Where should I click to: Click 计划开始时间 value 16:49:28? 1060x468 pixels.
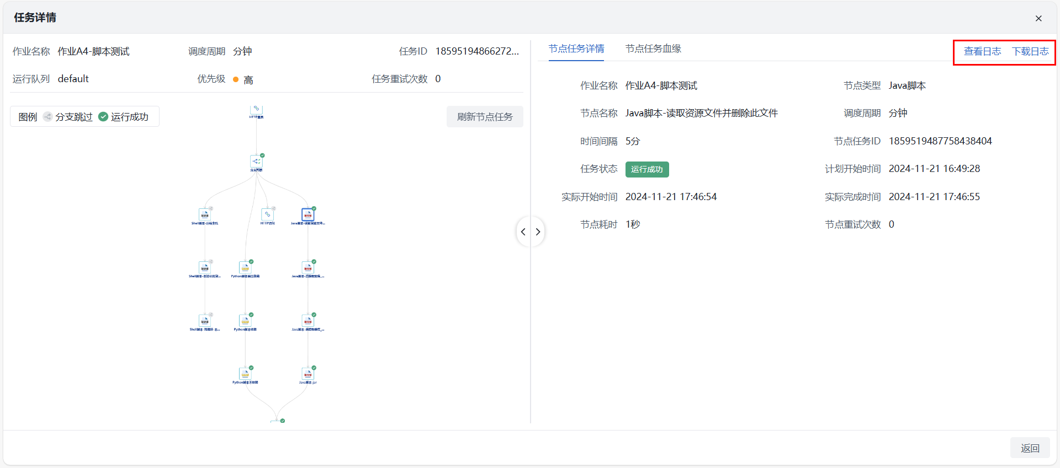[934, 169]
